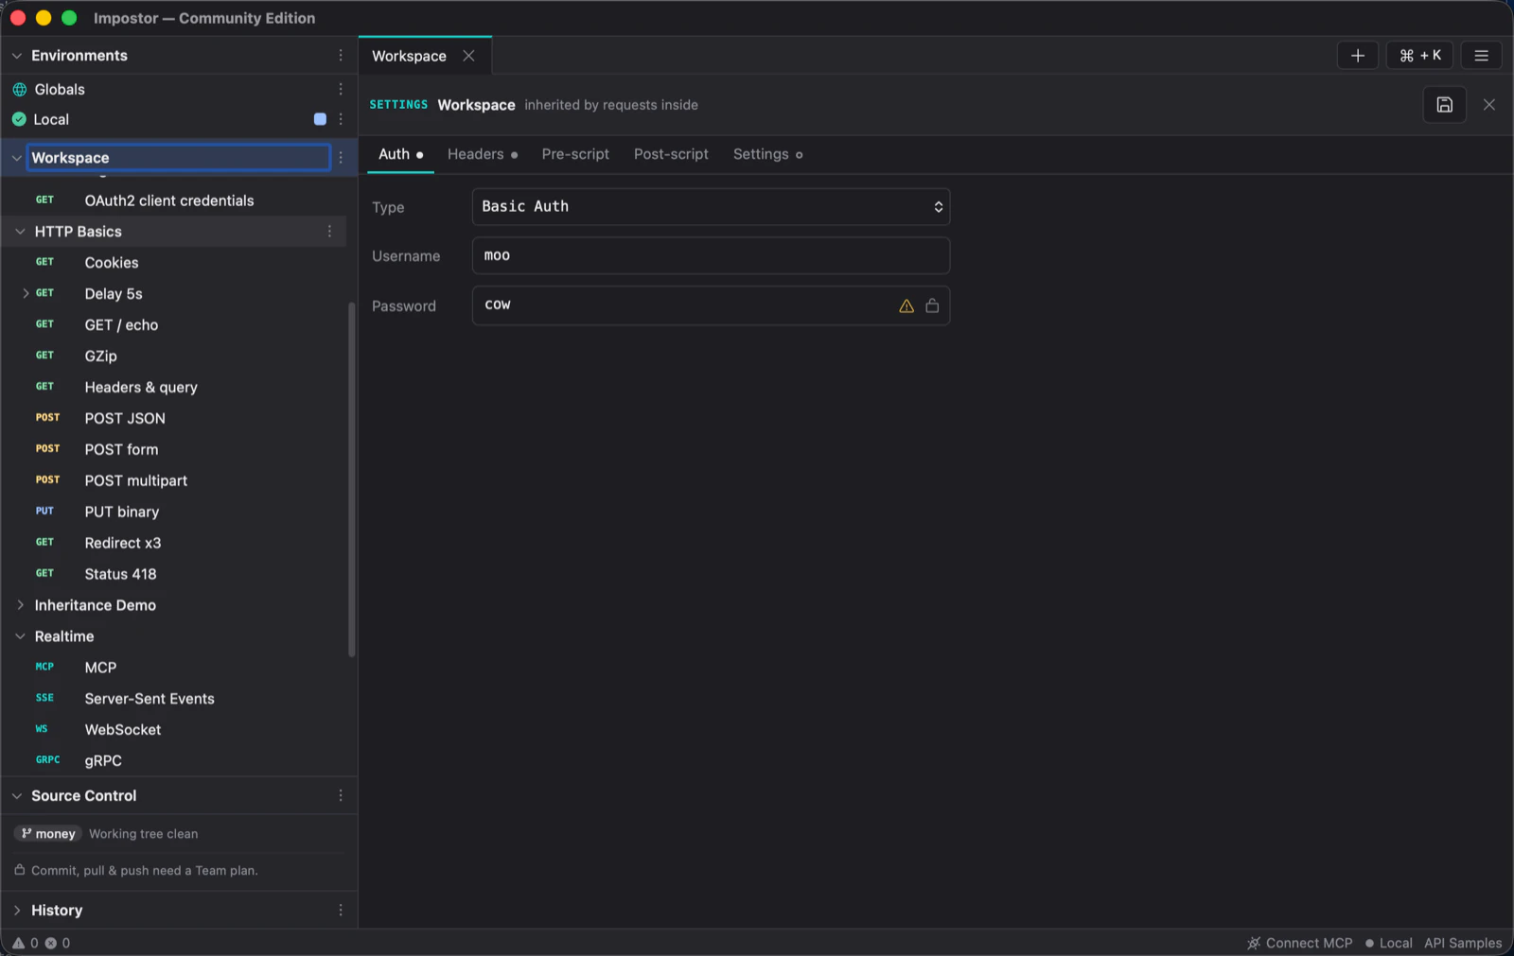The width and height of the screenshot is (1514, 956).
Task: Switch to the Pre-script tab
Action: pyautogui.click(x=575, y=154)
